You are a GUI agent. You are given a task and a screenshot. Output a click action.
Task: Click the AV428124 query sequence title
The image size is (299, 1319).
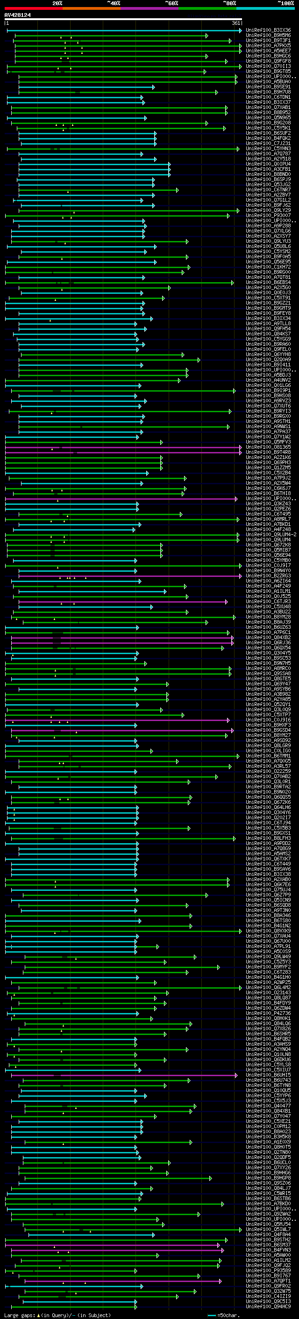17,15
